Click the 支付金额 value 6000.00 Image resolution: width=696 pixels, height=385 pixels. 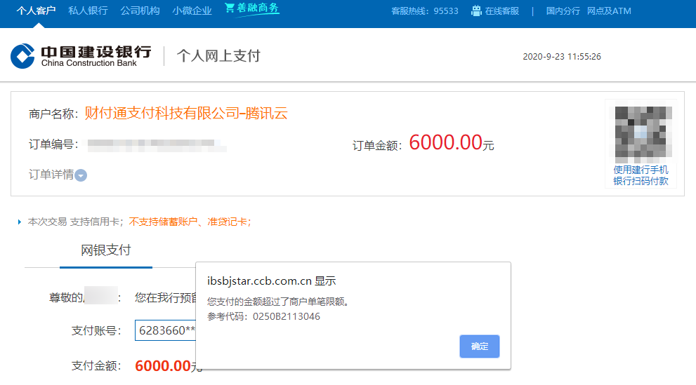tap(163, 366)
